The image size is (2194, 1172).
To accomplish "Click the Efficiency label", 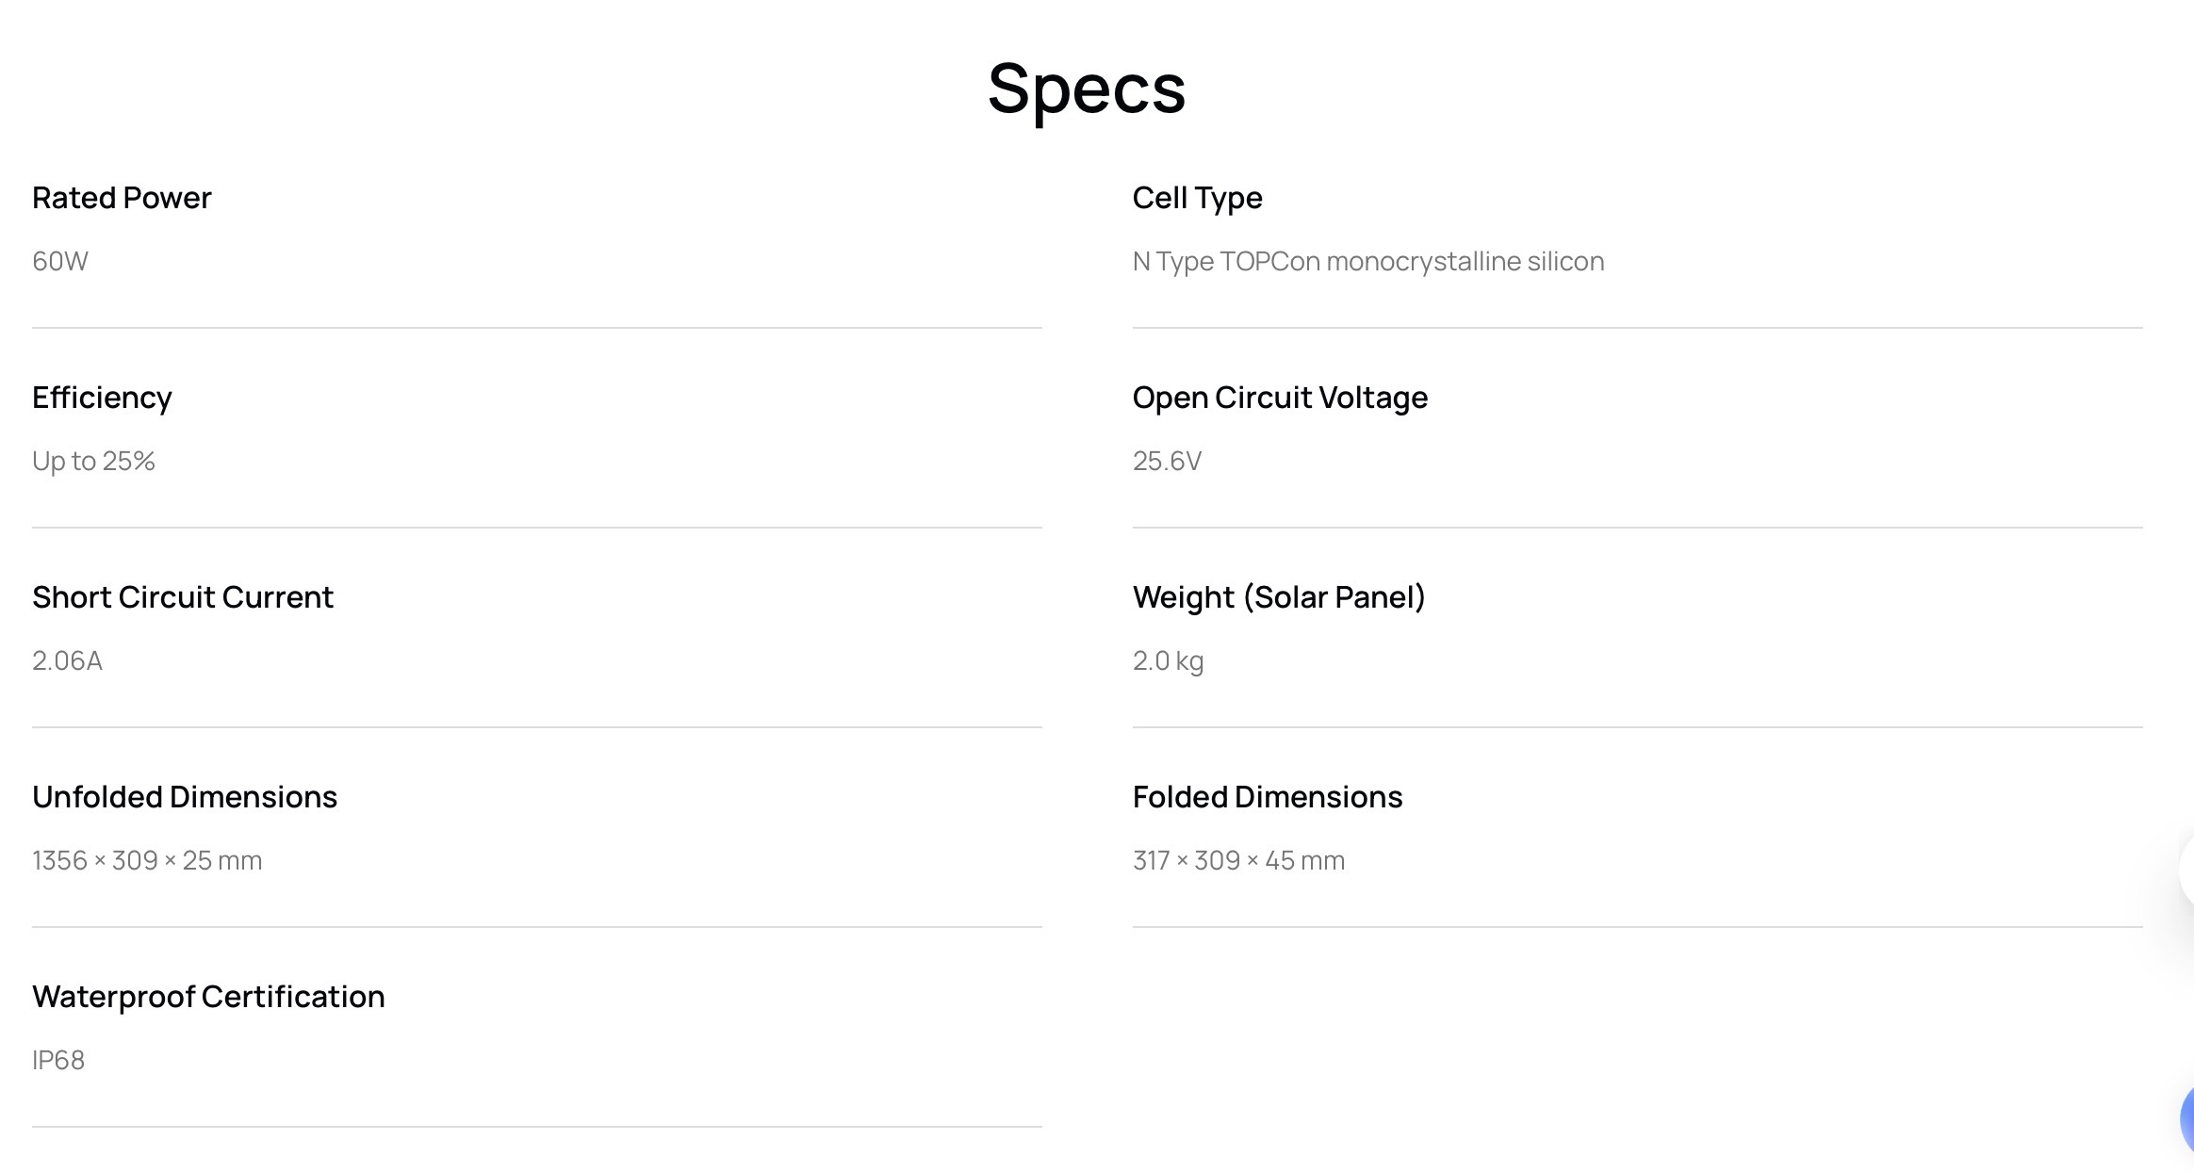I will tap(102, 398).
